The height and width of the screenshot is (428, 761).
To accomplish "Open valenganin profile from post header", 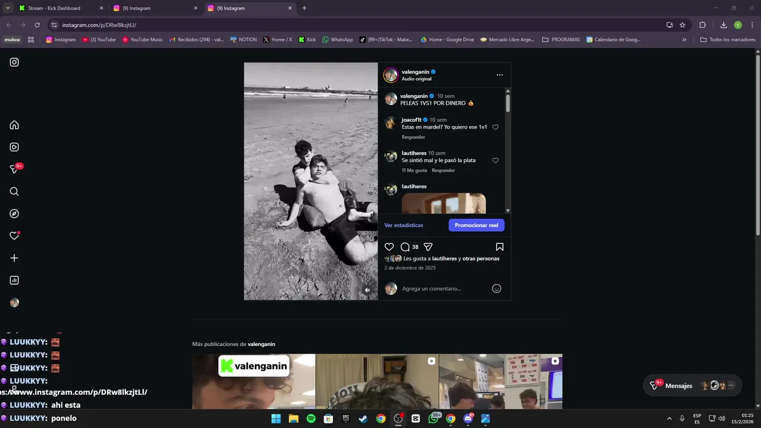I will [415, 72].
